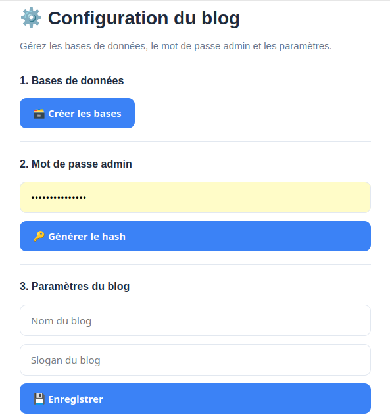This screenshot has width=390, height=417.
Task: Click the subtitle starting with Gérez les bases
Action: point(176,46)
